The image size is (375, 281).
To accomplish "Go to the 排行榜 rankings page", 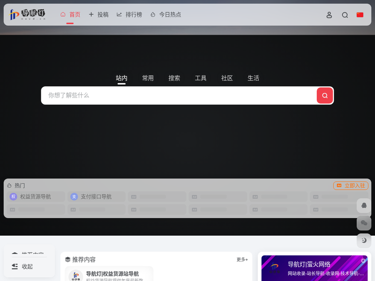I will point(129,15).
